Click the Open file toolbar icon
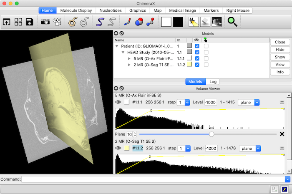The image size is (292, 194). [x=8, y=22]
